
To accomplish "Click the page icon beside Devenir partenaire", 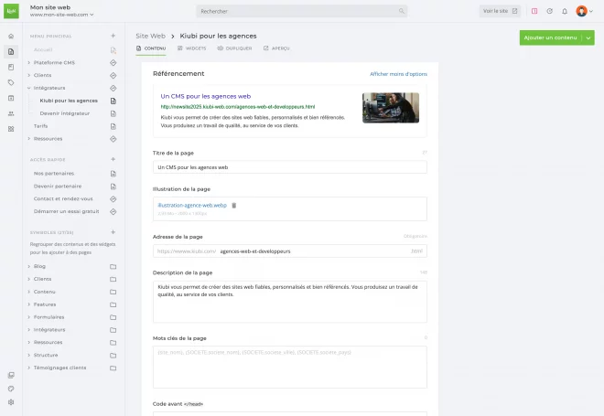I will tap(113, 187).
